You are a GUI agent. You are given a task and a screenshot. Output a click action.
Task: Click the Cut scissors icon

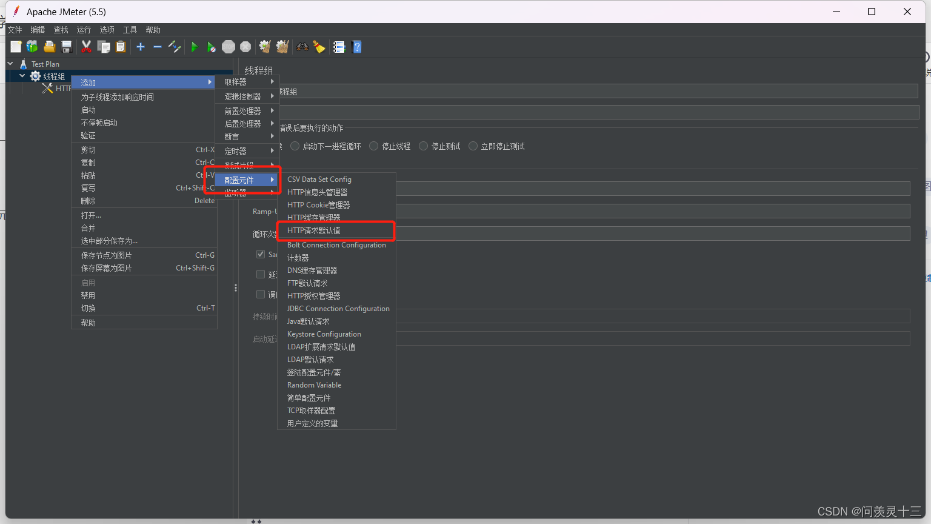(x=86, y=47)
